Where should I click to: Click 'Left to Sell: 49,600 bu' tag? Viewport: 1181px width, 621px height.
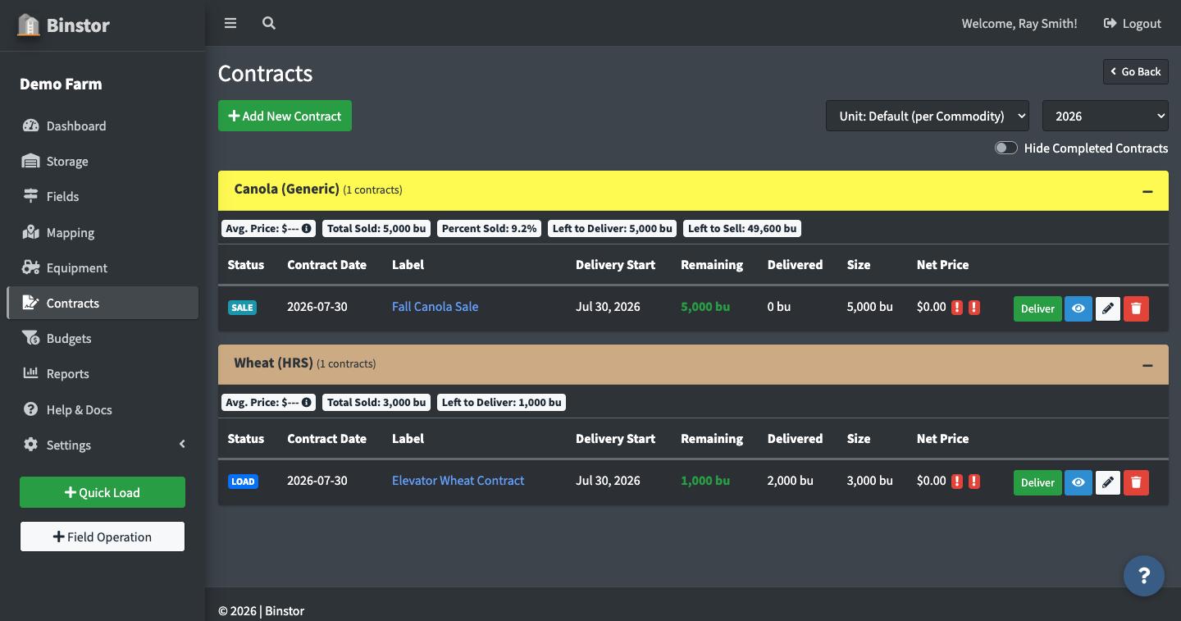tap(742, 229)
